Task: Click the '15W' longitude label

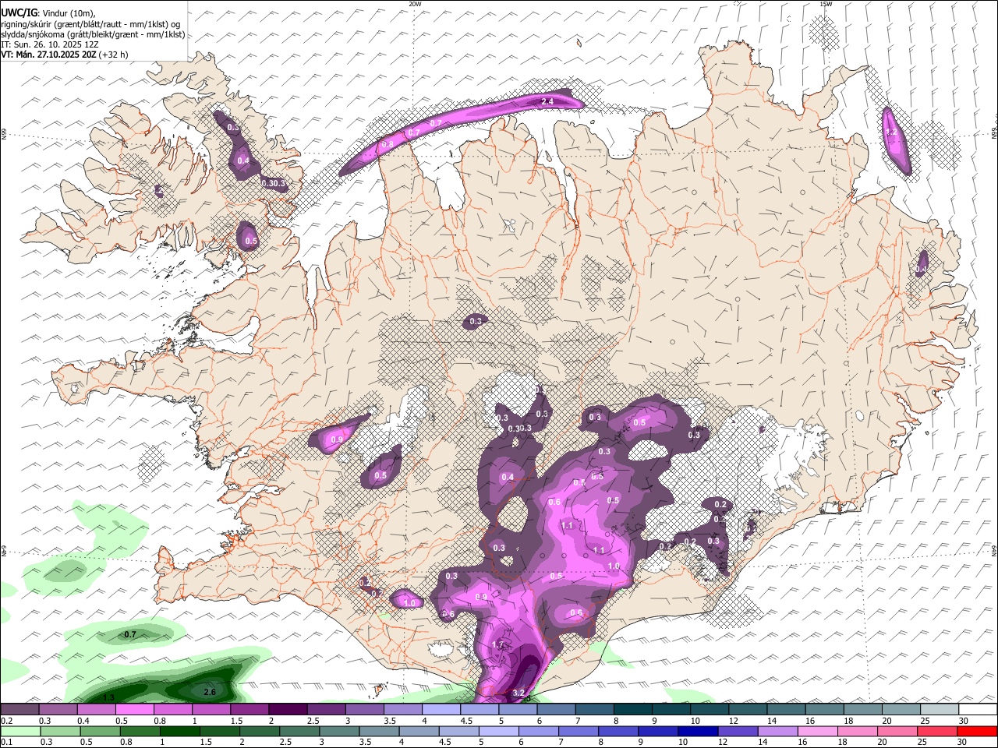Action: 826,4
